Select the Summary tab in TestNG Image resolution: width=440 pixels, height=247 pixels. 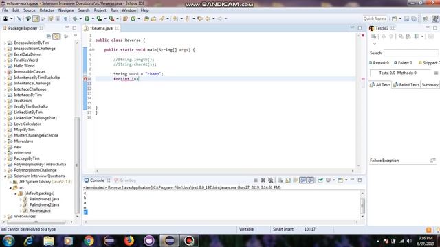(430, 84)
